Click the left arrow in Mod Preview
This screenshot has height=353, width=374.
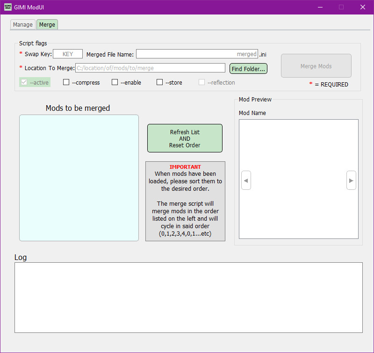246,180
